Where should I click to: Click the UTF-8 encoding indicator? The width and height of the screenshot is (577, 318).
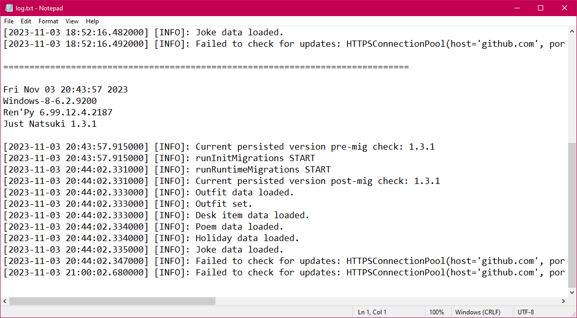(525, 312)
